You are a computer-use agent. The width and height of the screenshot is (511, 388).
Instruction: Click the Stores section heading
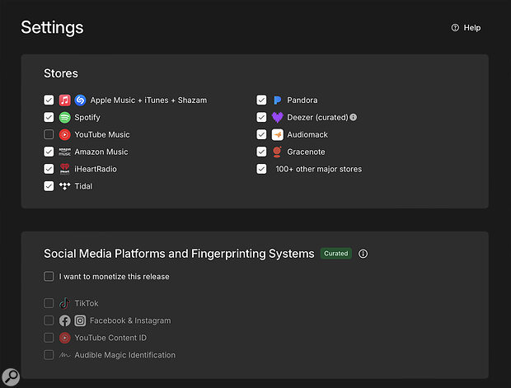point(61,73)
